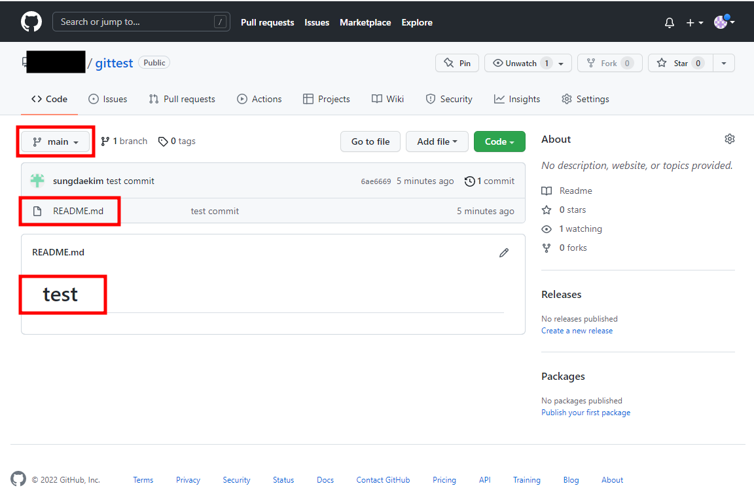Click Create a new release
754x501 pixels.
coord(577,331)
